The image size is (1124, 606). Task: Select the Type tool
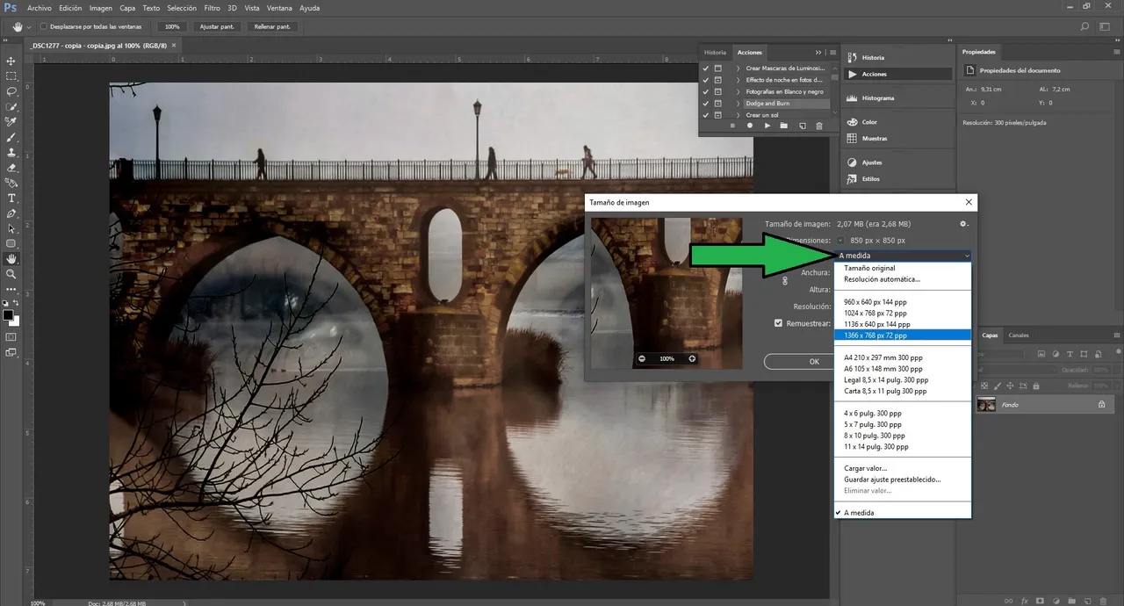[11, 198]
